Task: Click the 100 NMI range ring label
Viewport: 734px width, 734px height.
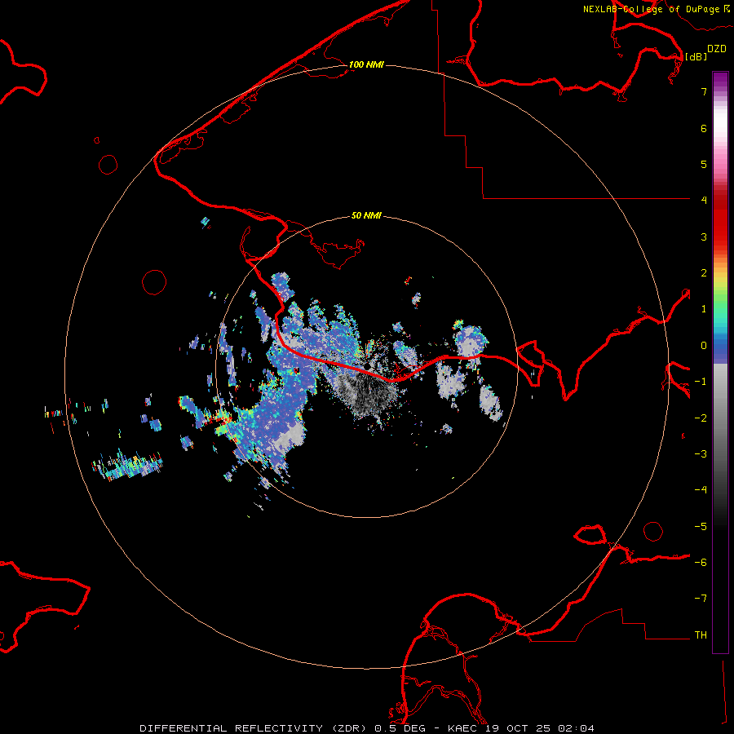Action: click(x=366, y=64)
